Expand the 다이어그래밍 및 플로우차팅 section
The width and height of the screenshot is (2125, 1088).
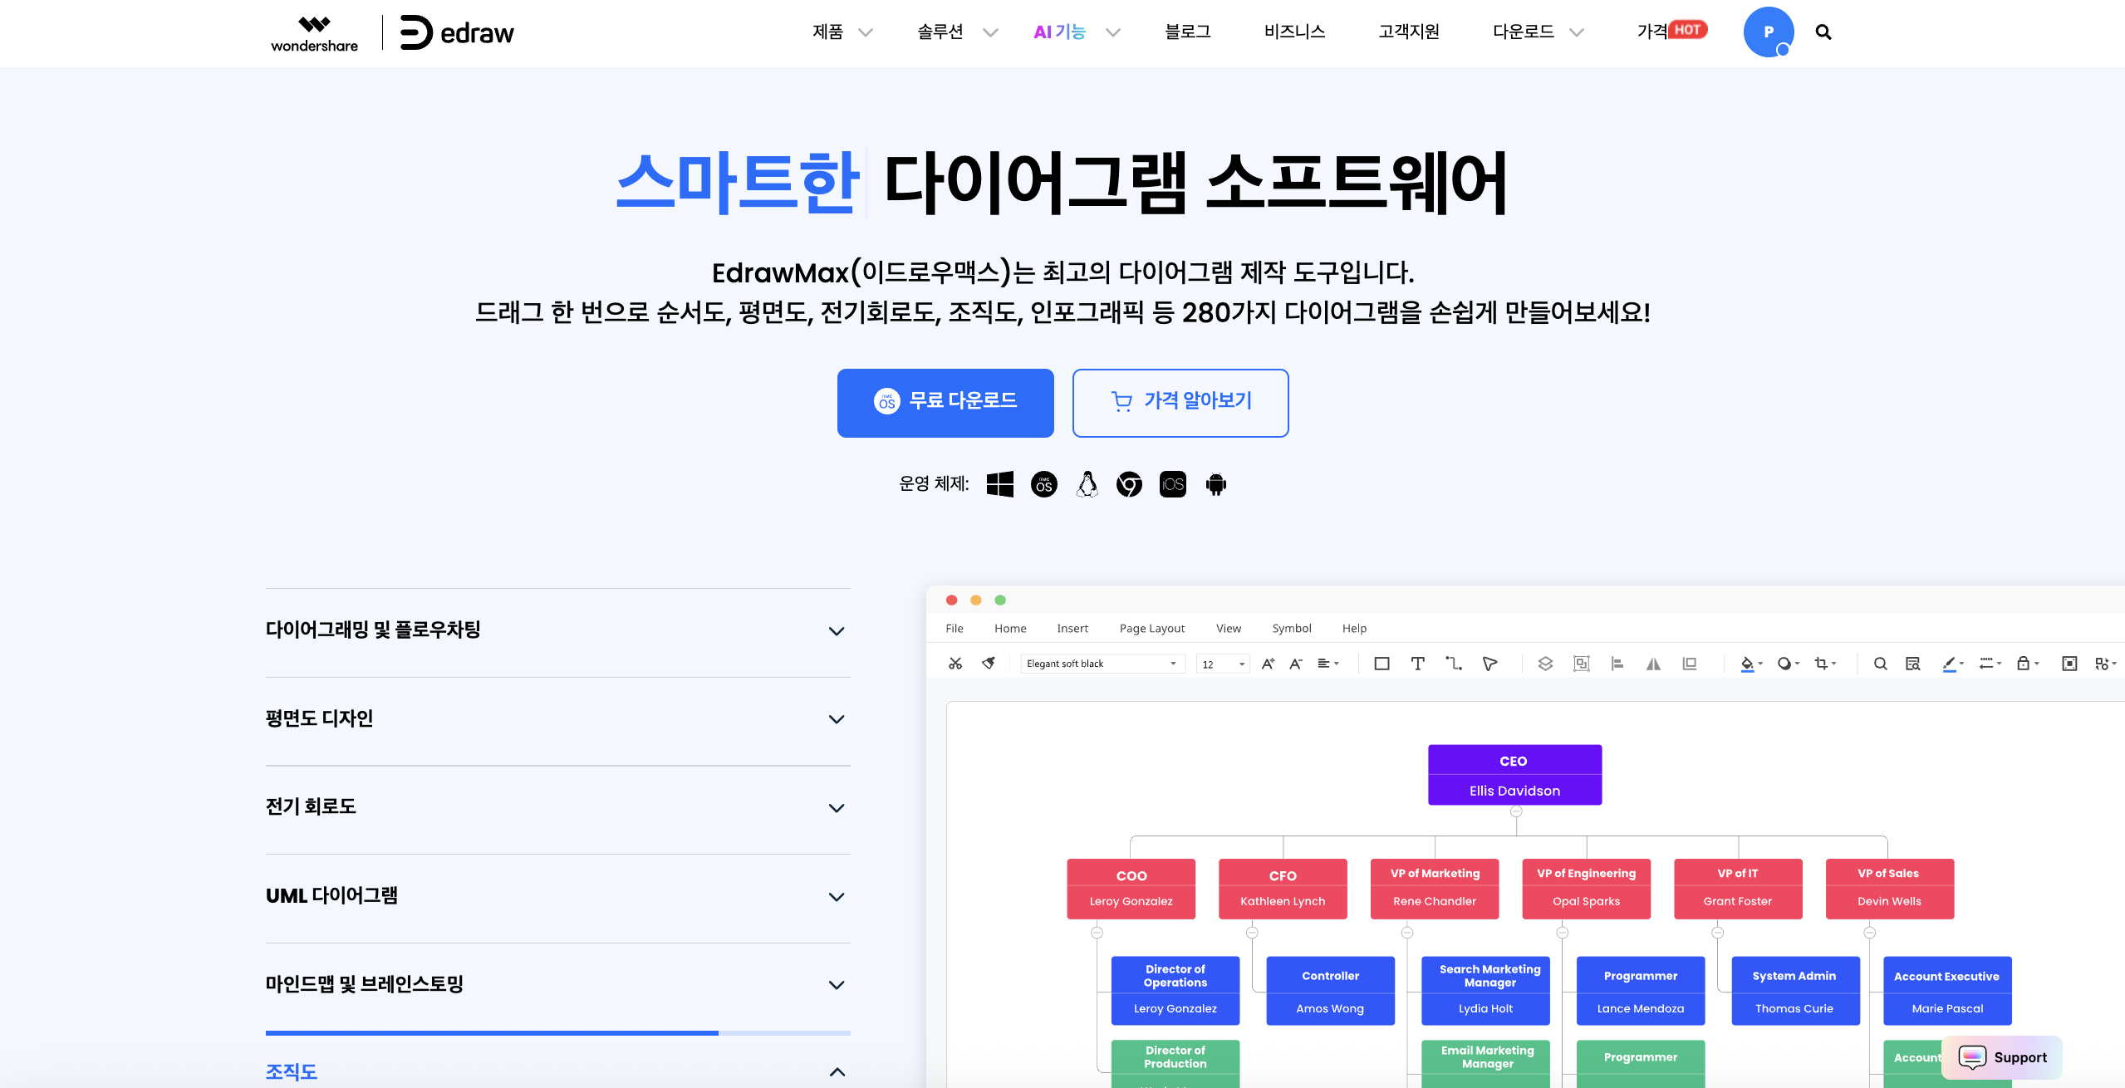tap(557, 630)
